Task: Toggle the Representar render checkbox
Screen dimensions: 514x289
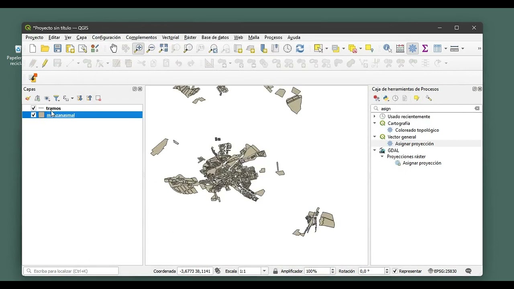Action: tap(395, 271)
